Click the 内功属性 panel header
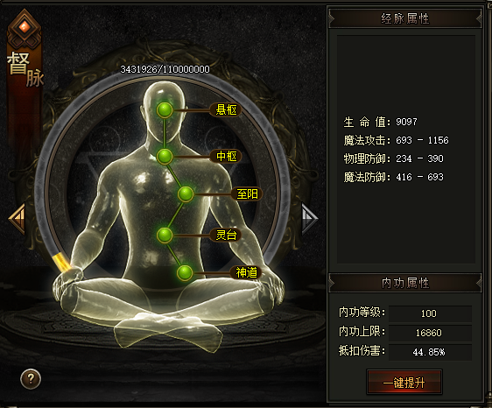Screen dimensions: 492x408 405,283
